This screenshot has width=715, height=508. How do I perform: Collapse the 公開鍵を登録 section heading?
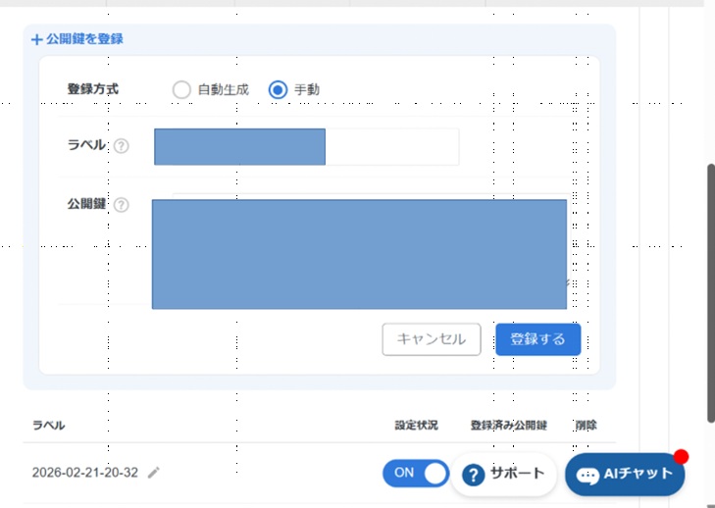[83, 40]
